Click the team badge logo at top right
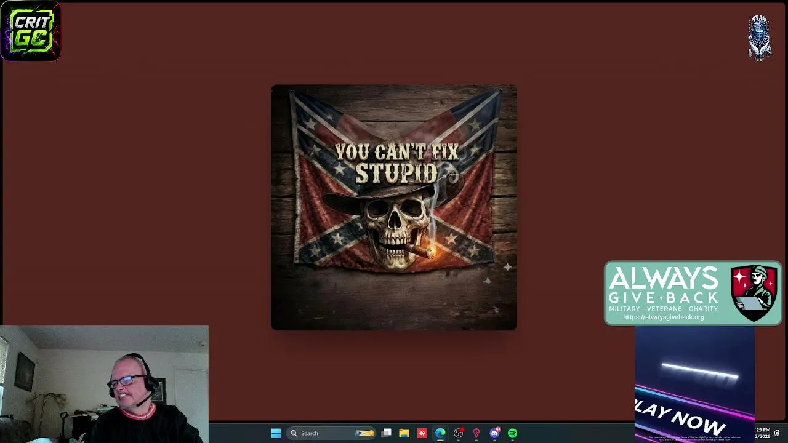The height and width of the screenshot is (443, 788). pyautogui.click(x=760, y=37)
